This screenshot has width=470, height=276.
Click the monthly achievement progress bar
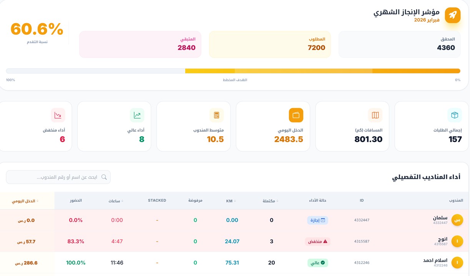pyautogui.click(x=233, y=71)
